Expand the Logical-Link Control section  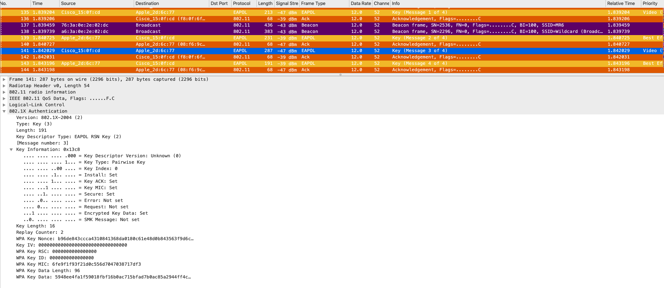pos(4,105)
